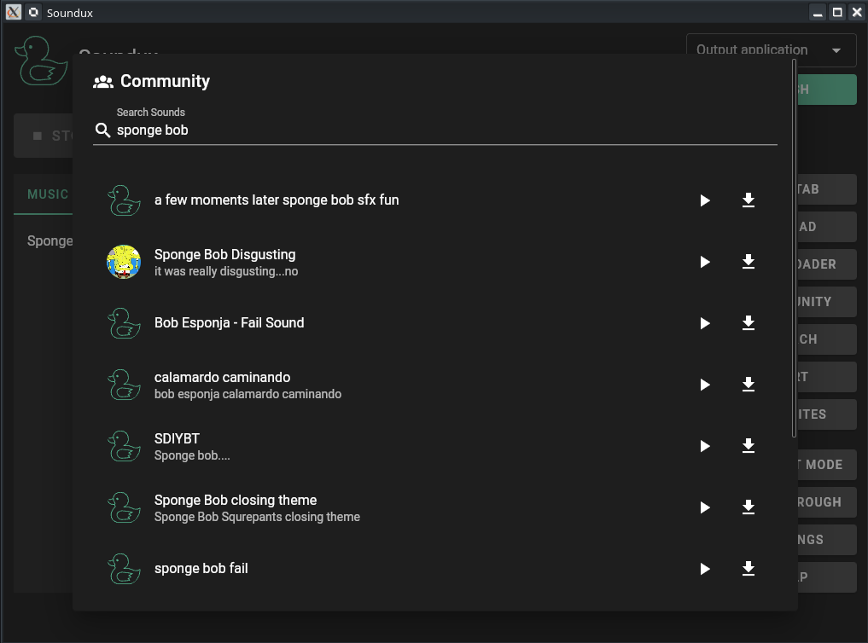868x643 pixels.
Task: Click the partially hidden ROUGH sidebar button
Action: 827,502
